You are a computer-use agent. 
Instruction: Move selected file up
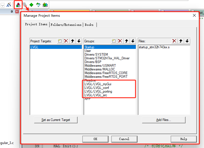click(x=181, y=41)
